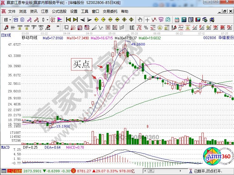Screen dimensions: 234x175
Task: Expand the candlestick style dropdown arrow
Action: pos(47,20)
